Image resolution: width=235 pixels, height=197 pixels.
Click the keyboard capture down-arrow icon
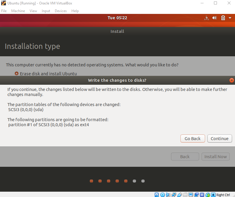pyautogui.click(x=213, y=195)
